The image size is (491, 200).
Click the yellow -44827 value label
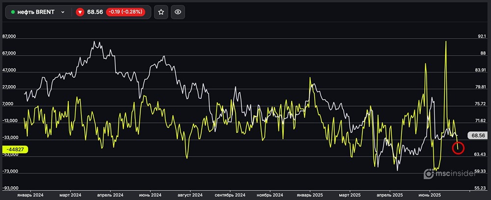pos(16,149)
